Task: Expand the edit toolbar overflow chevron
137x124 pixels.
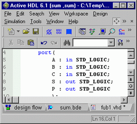Action: click(128, 41)
